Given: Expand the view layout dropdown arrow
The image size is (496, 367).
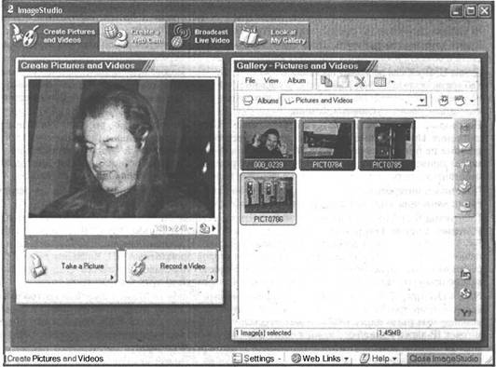Looking at the screenshot, I should [393, 82].
